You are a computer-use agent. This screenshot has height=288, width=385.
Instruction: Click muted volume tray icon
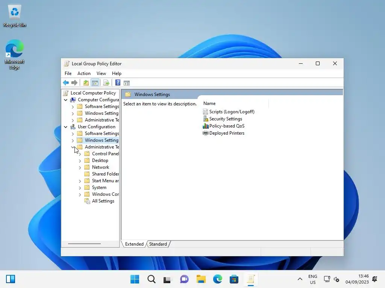pos(336,279)
